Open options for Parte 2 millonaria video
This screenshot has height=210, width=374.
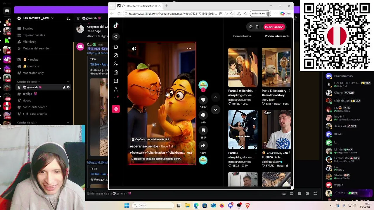[256, 91]
